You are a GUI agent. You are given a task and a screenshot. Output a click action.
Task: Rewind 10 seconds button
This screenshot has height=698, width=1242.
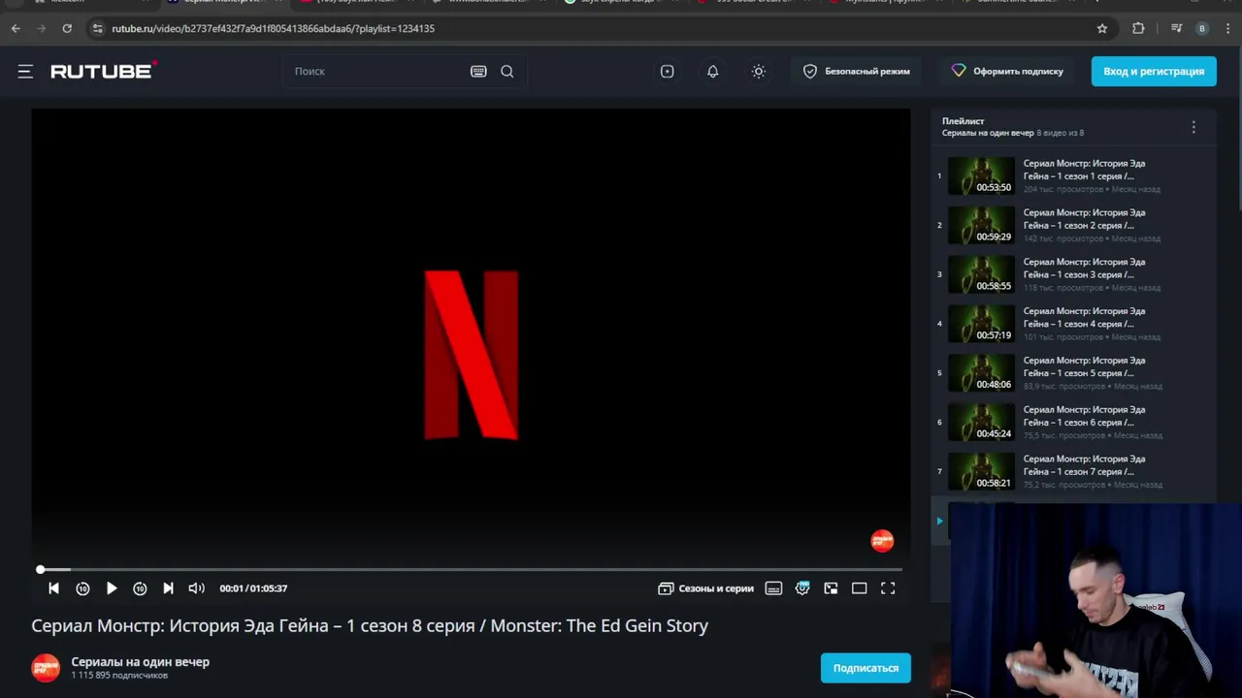(x=82, y=588)
